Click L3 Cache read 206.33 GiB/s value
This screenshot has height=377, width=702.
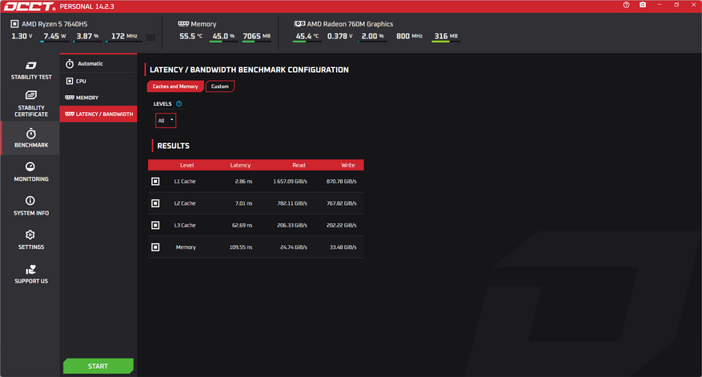[x=292, y=225]
